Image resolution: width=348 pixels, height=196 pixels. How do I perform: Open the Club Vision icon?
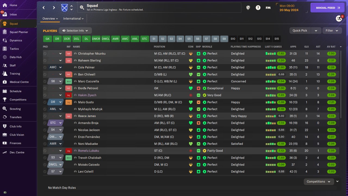coord(5,135)
